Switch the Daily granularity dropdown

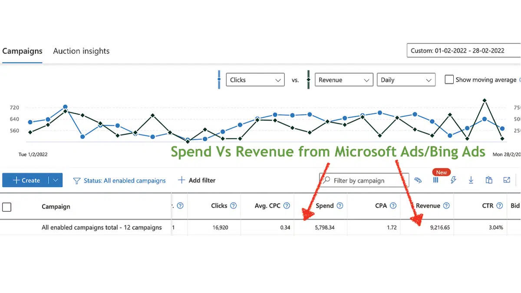[x=406, y=79]
